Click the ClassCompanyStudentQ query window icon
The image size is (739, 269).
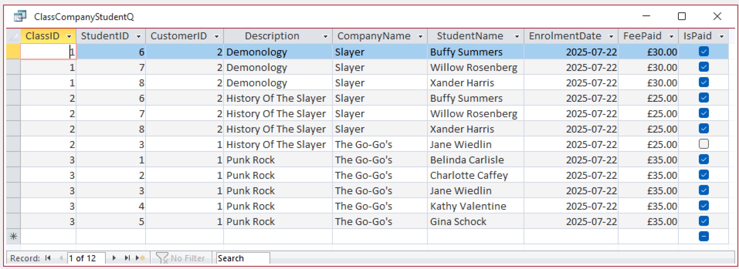click(20, 16)
